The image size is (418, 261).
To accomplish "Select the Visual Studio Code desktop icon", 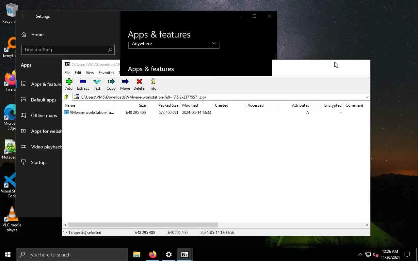I will pos(9,185).
